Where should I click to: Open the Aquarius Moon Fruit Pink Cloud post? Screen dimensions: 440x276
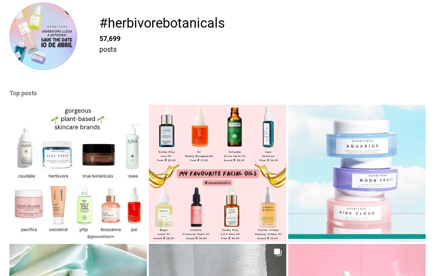click(x=357, y=173)
